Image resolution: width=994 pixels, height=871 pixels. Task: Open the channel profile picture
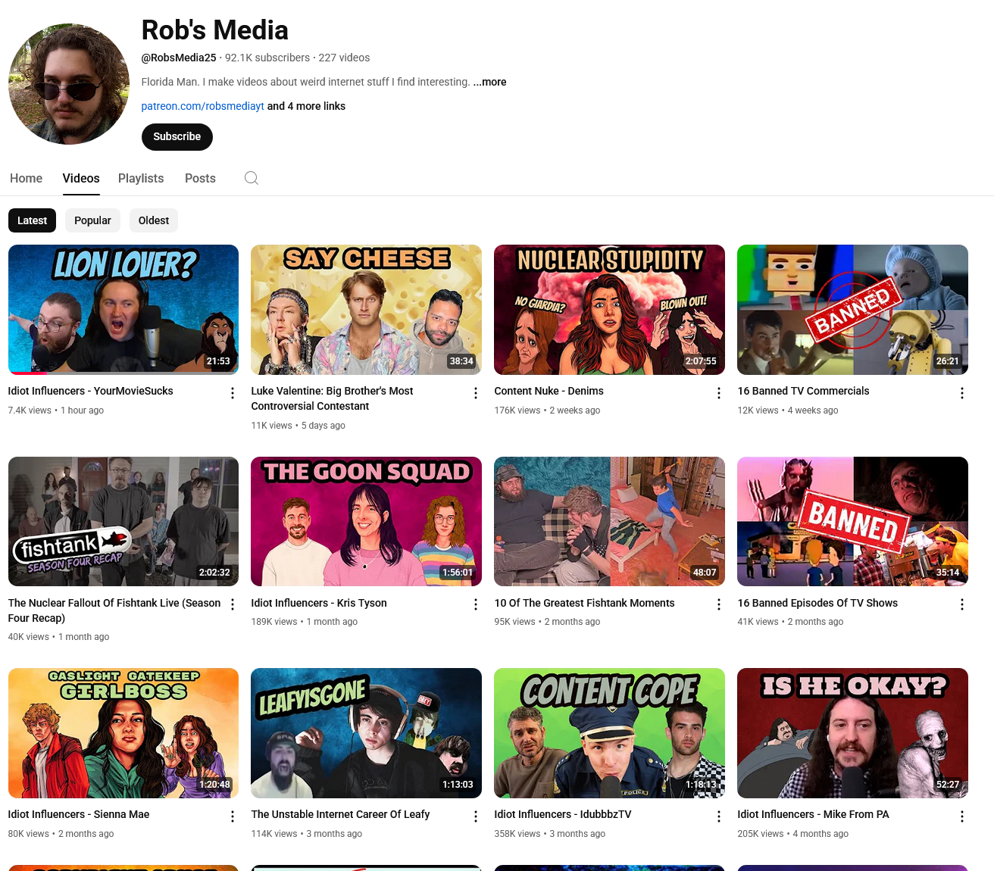pyautogui.click(x=69, y=84)
